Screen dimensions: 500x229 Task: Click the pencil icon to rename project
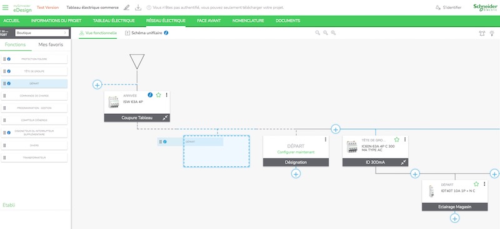(x=127, y=8)
